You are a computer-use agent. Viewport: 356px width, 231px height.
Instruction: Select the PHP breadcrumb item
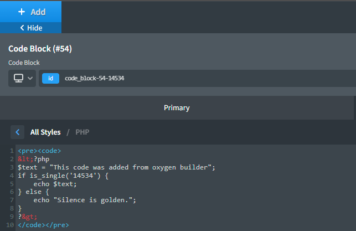pyautogui.click(x=82, y=132)
